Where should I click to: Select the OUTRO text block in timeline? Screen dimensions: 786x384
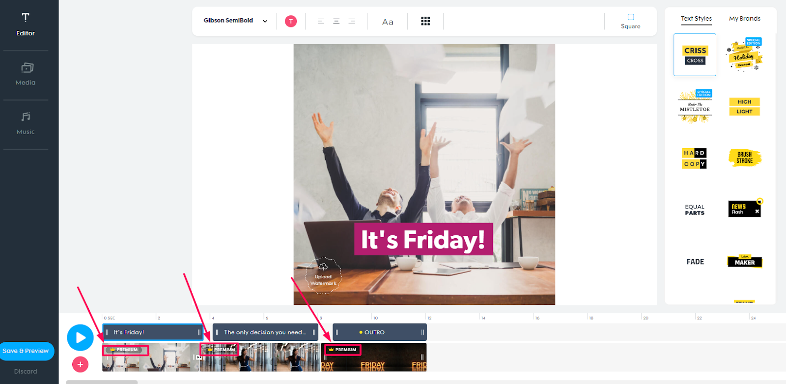tap(379, 332)
